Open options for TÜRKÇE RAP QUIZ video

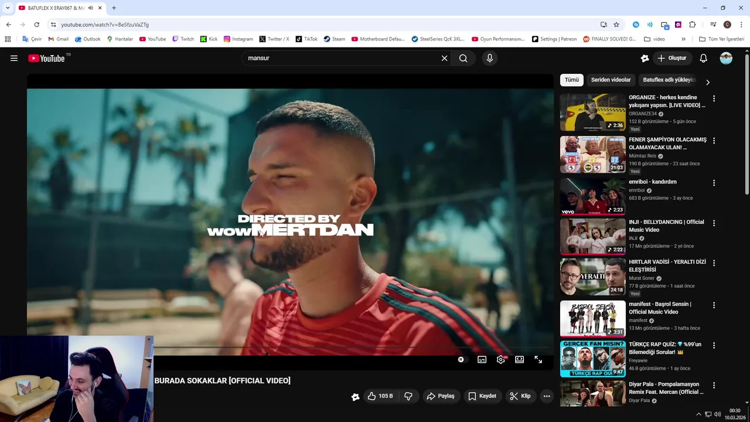[714, 345]
